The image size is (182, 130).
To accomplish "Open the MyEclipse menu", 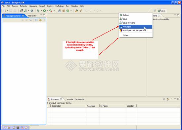I will [60, 6].
